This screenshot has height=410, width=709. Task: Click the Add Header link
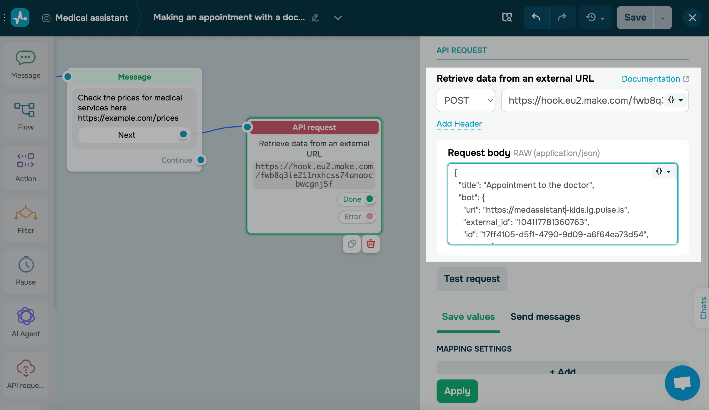(x=459, y=124)
